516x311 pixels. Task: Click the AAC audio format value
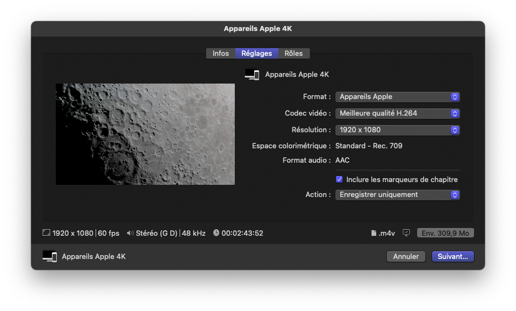(342, 160)
